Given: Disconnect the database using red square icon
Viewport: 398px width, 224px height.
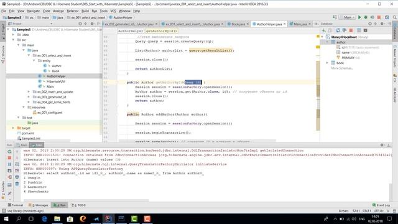Looking at the screenshot, I should click(351, 30).
